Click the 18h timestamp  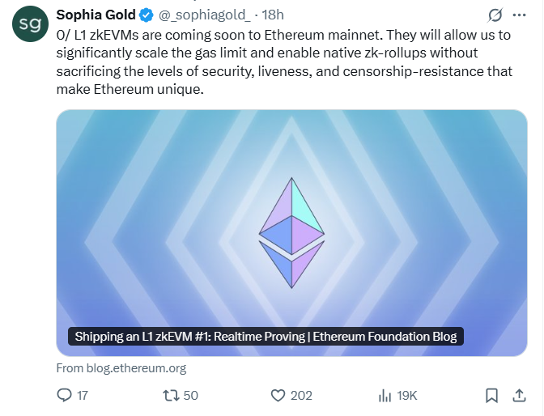(x=271, y=15)
